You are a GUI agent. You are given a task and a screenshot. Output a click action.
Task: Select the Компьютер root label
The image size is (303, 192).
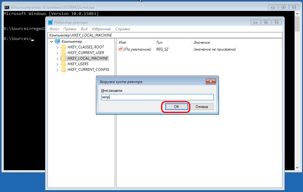(x=72, y=42)
